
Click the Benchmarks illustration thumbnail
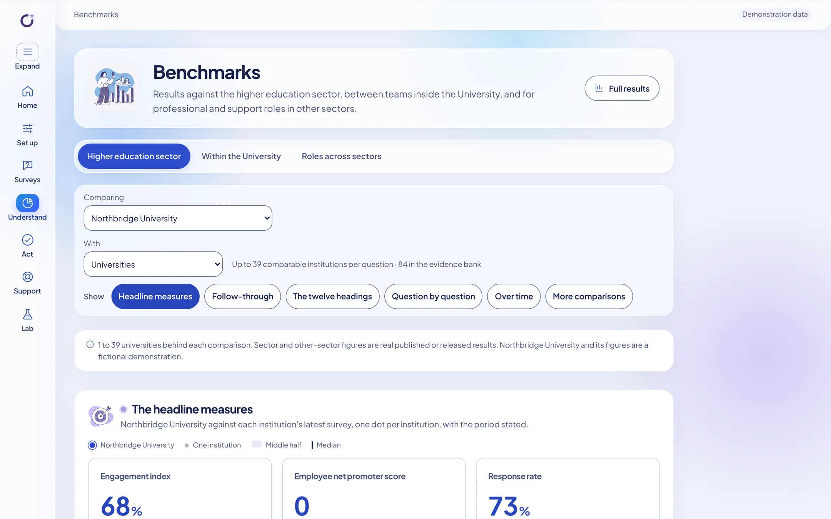click(x=114, y=87)
